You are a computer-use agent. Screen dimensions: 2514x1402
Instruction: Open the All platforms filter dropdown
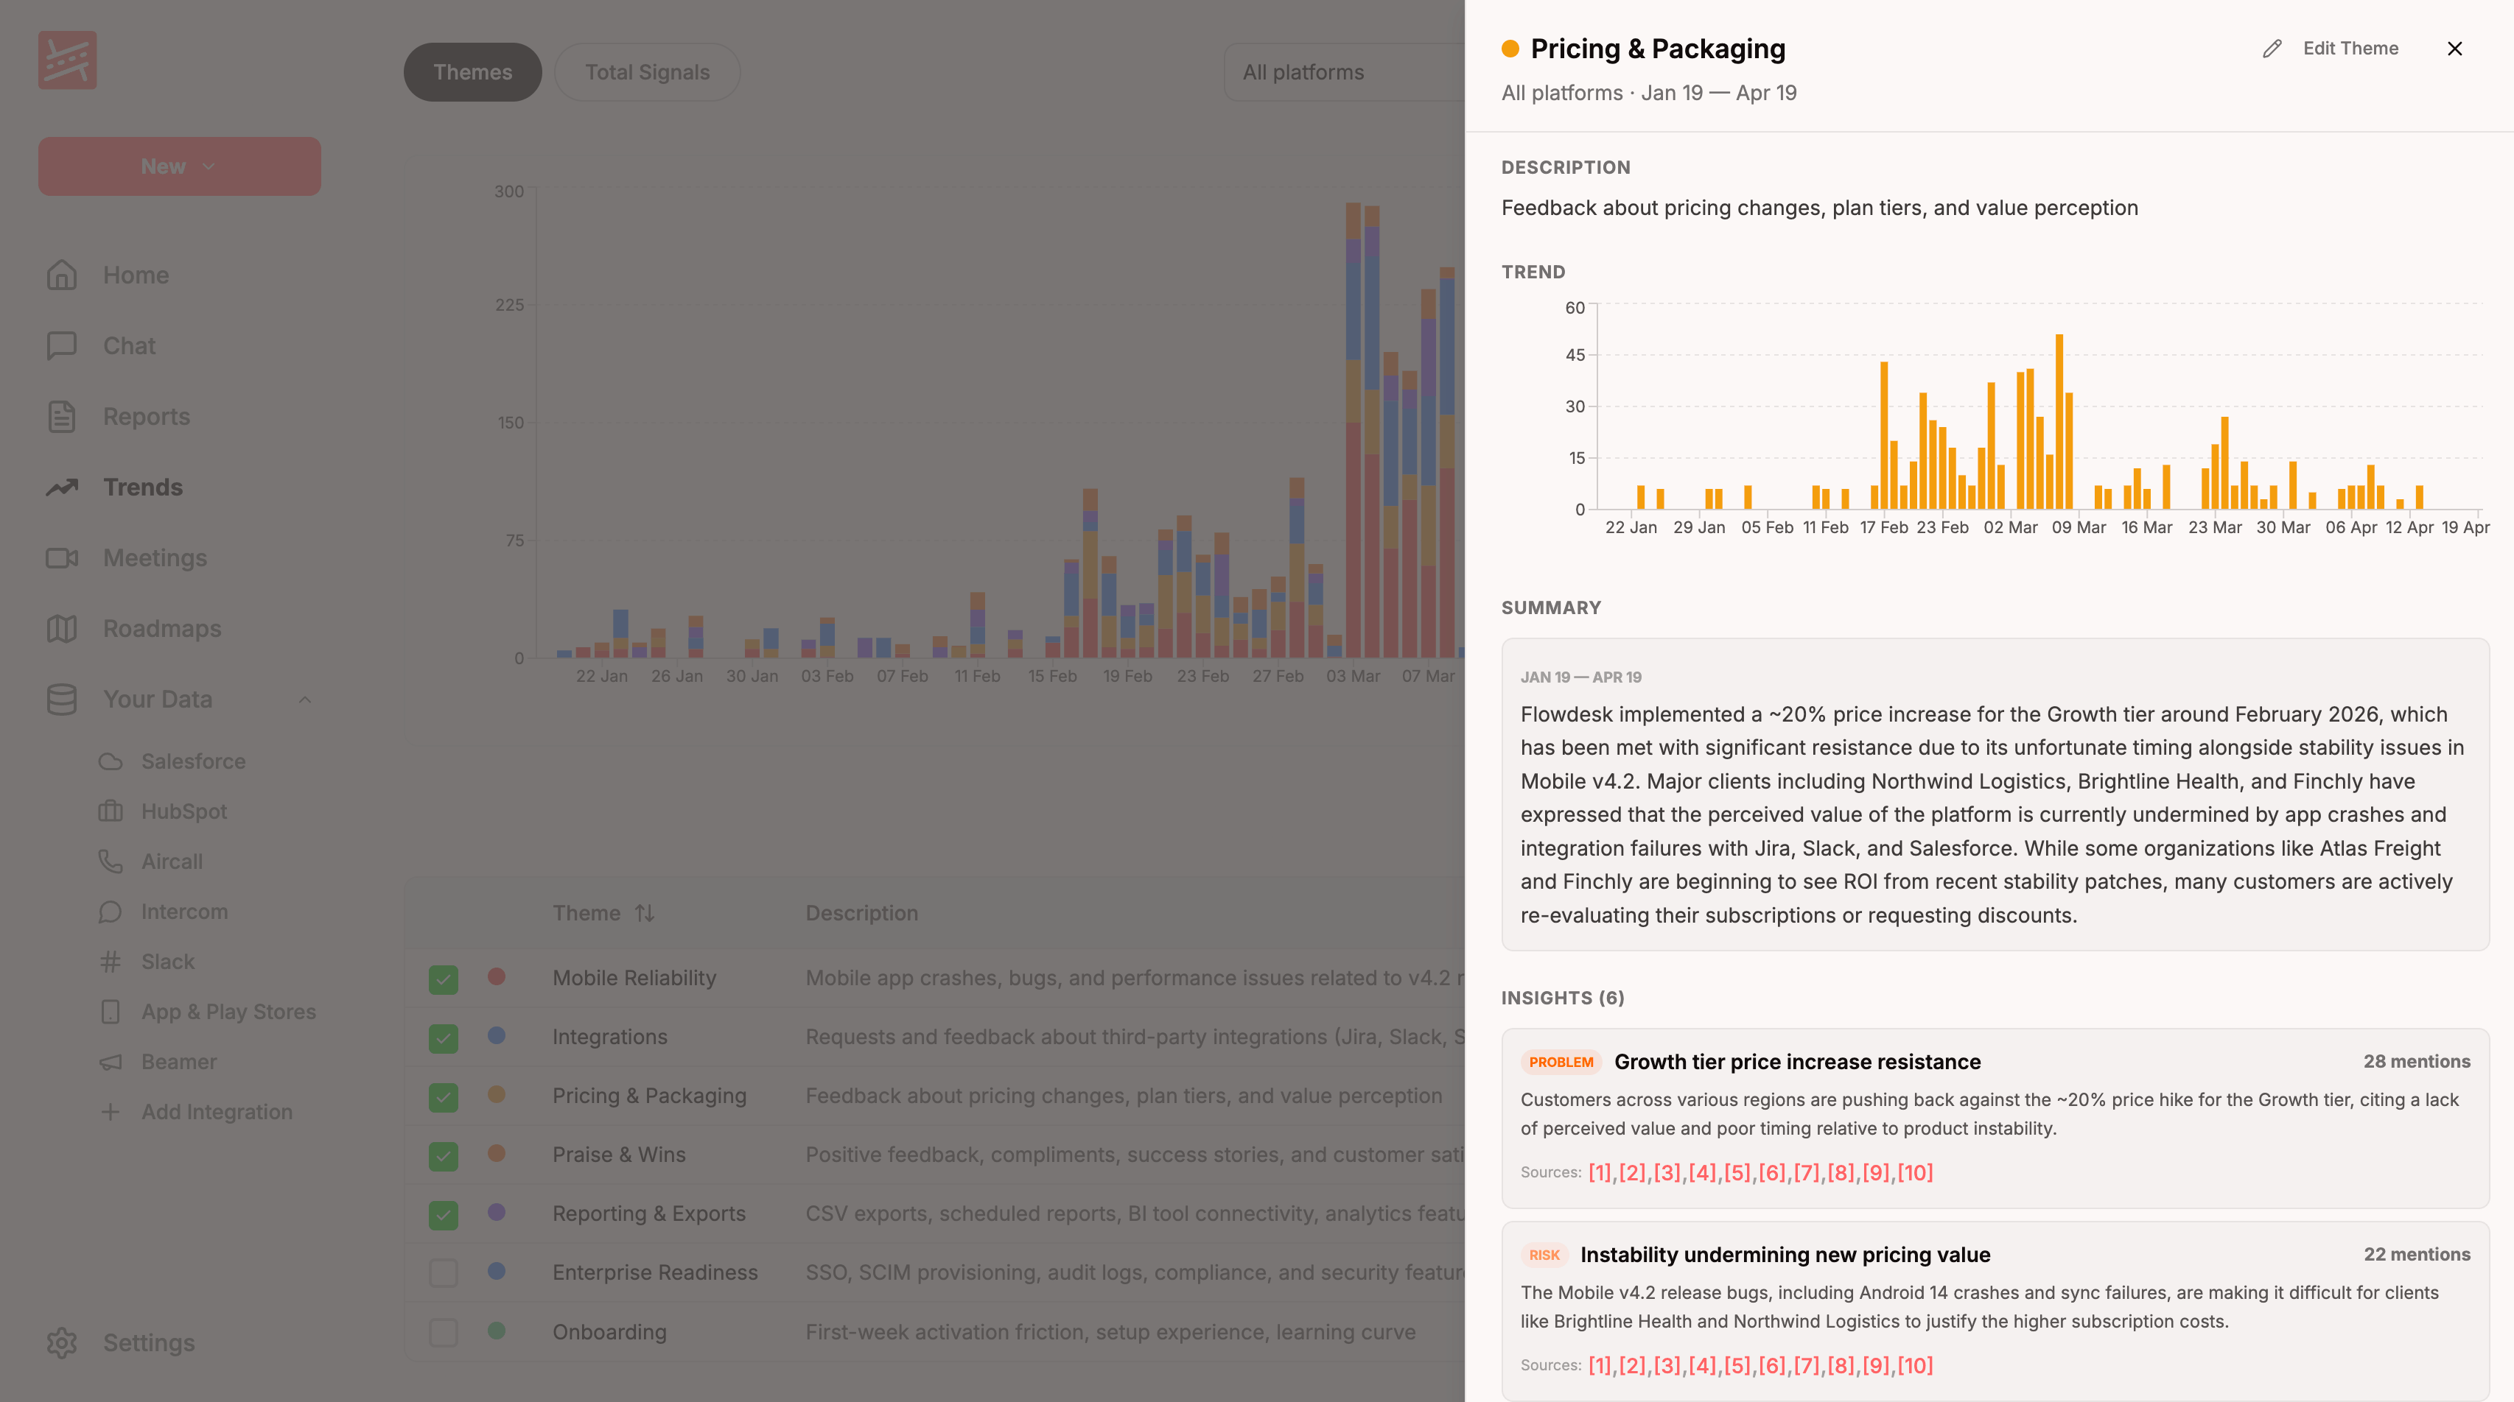(1345, 72)
